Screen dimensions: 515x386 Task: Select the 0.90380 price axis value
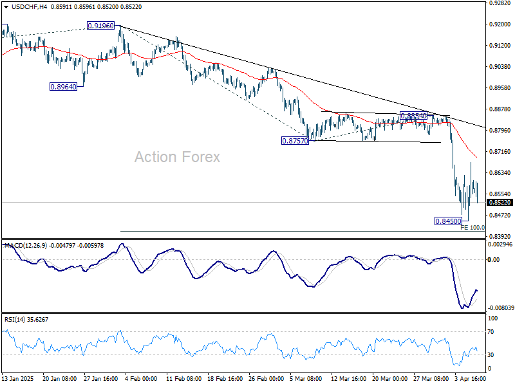[x=500, y=67]
